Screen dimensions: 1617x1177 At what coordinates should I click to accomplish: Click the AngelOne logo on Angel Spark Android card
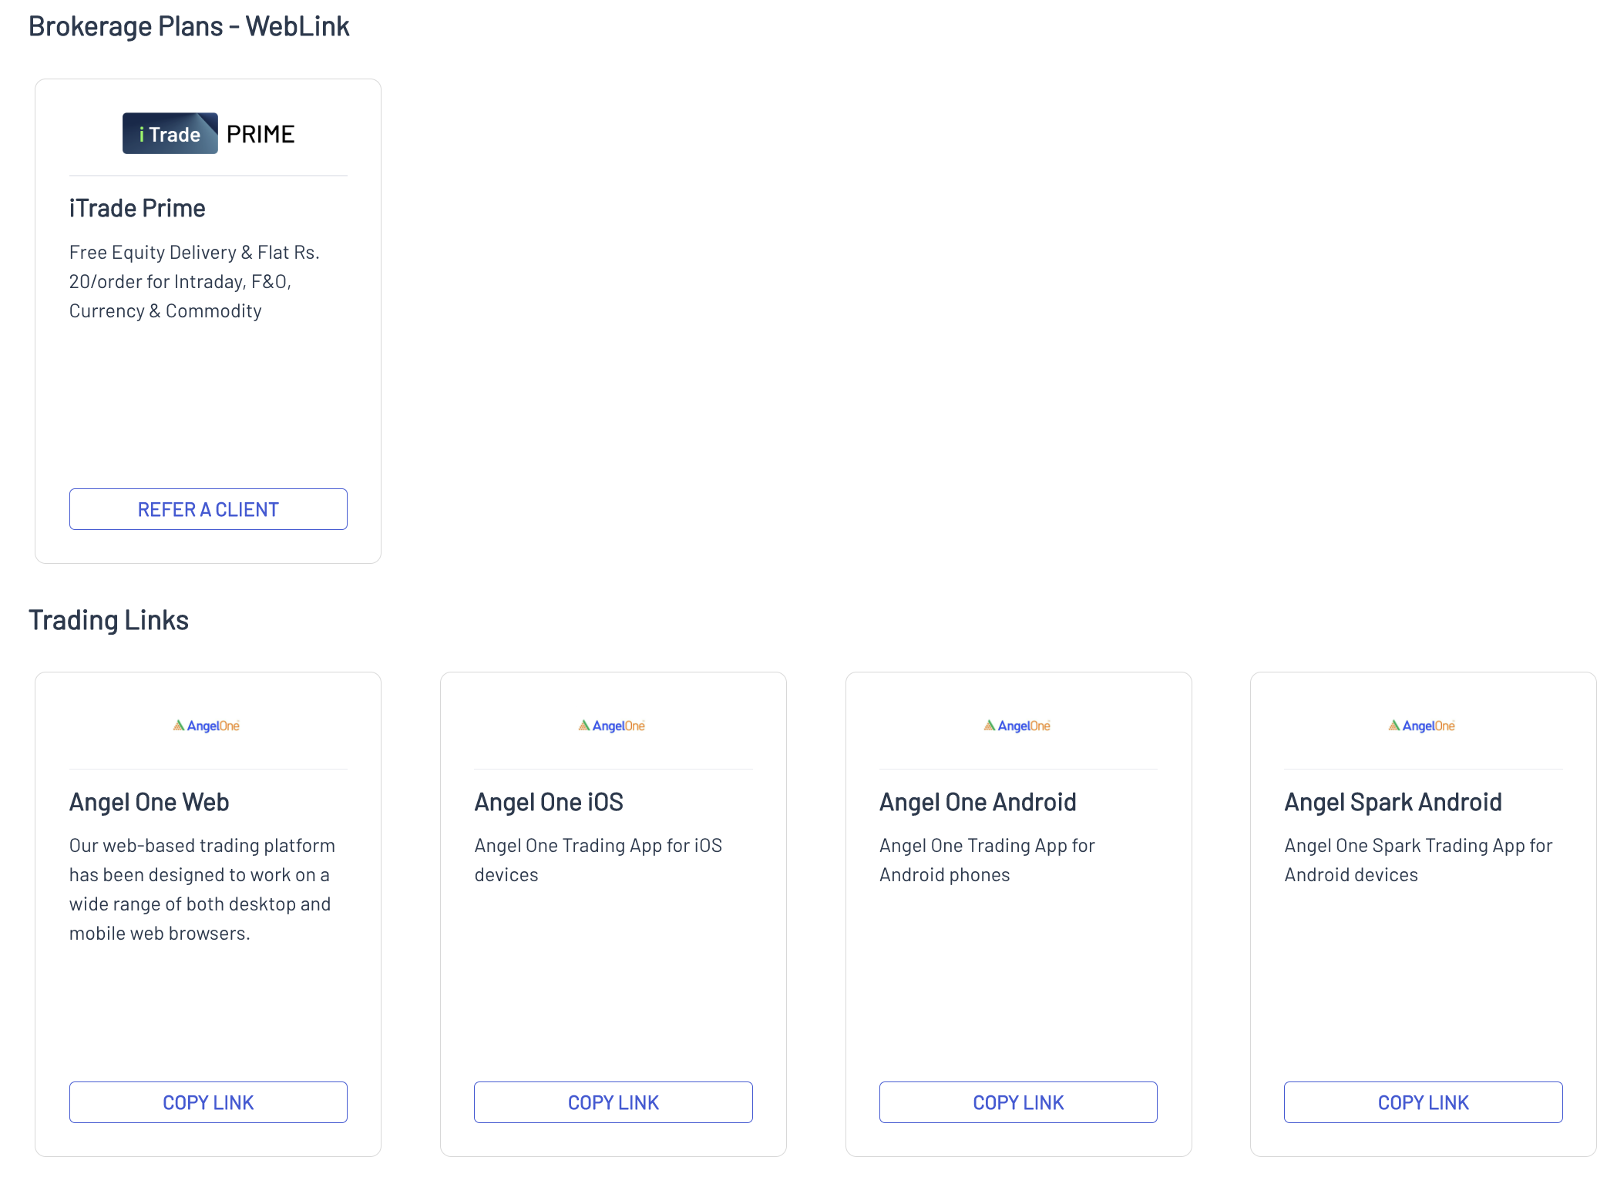pos(1422,726)
